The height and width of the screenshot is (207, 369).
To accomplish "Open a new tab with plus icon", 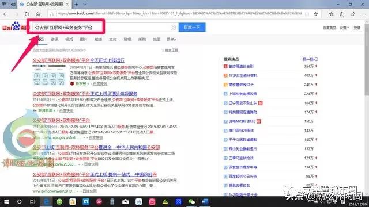I will point(76,4).
